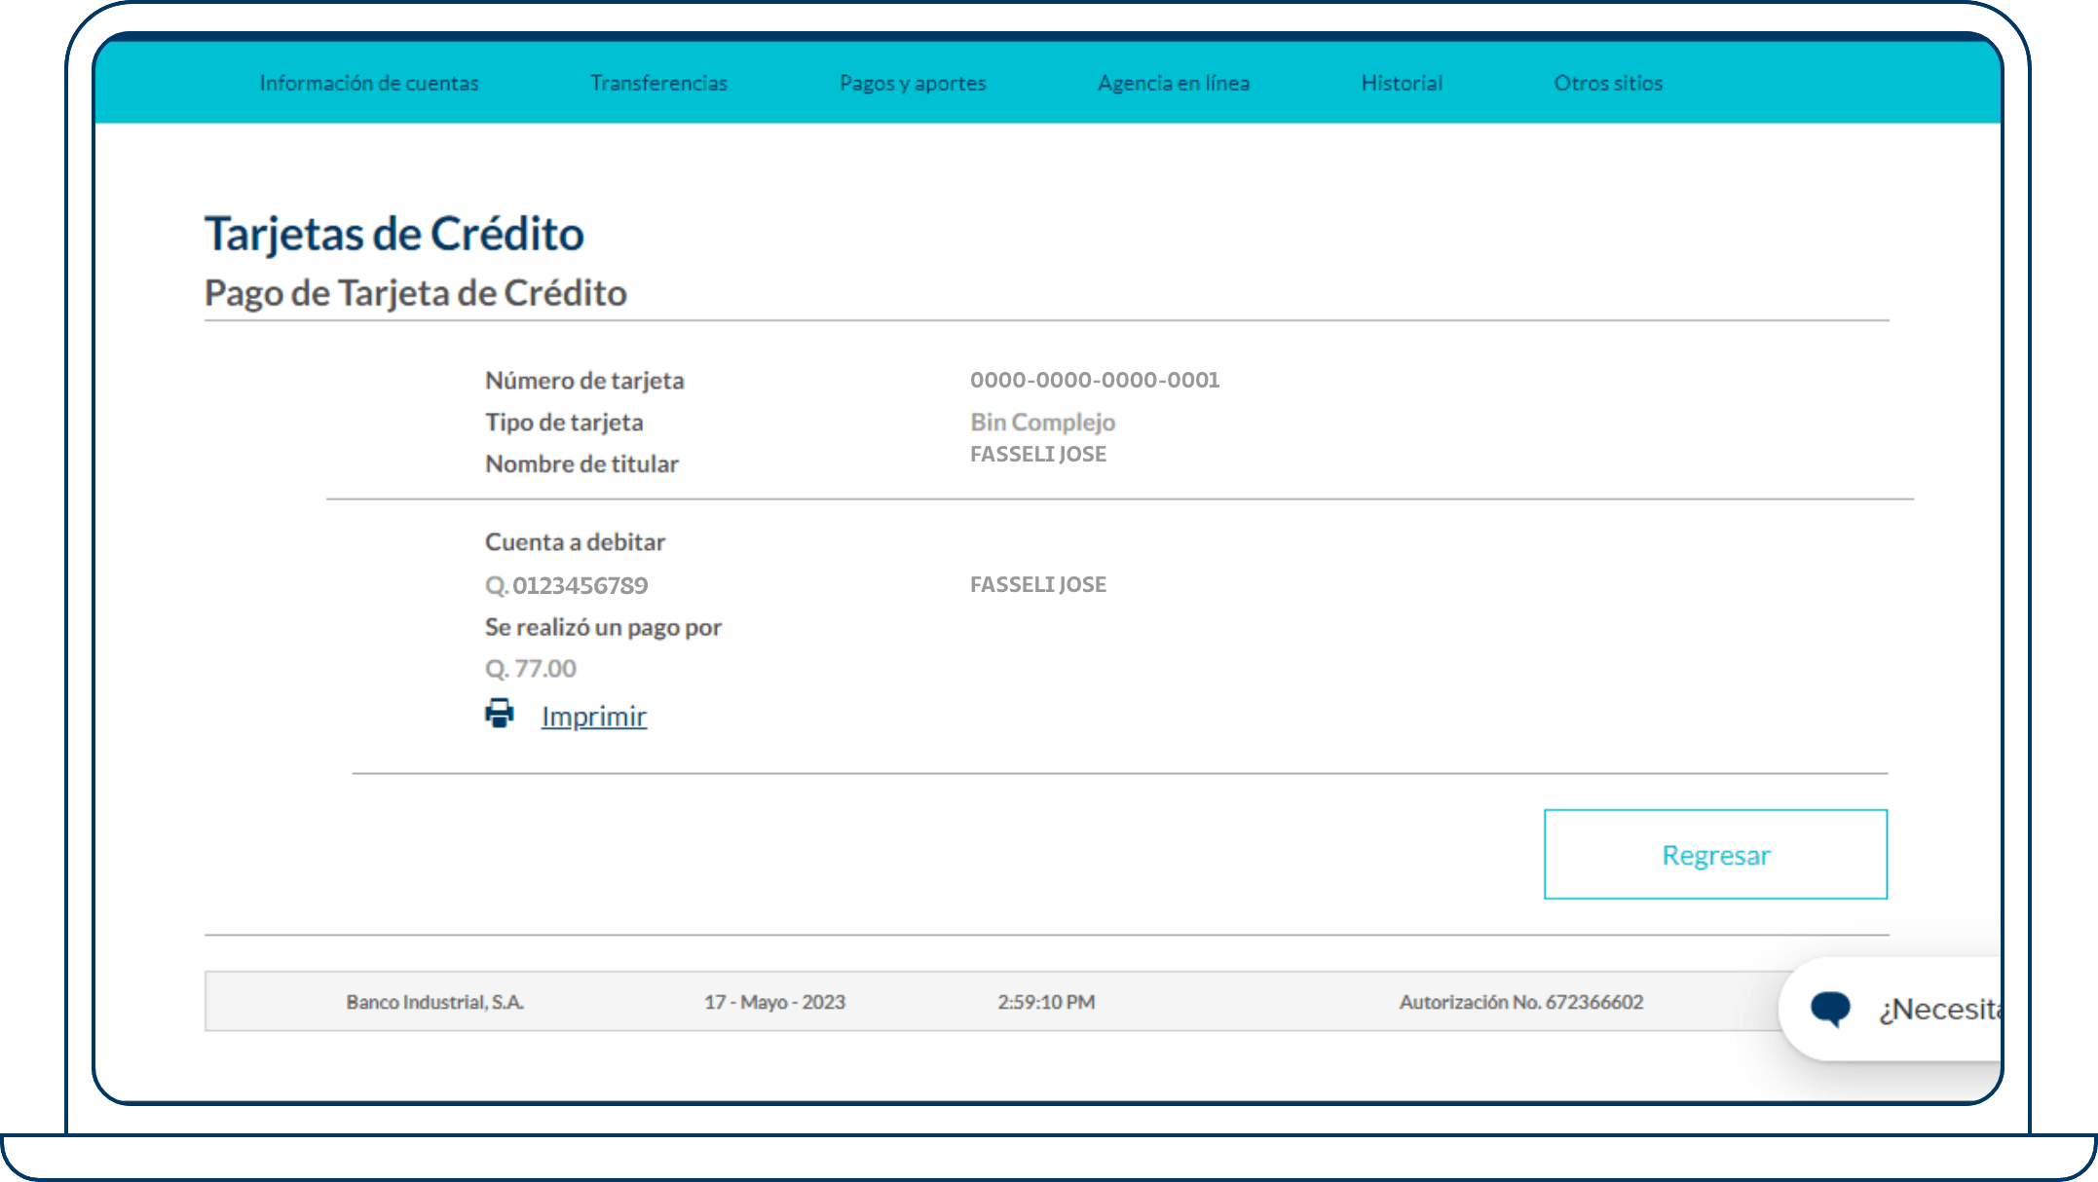Click the printer icon beside Imprimir
The width and height of the screenshot is (2098, 1182).
click(500, 715)
